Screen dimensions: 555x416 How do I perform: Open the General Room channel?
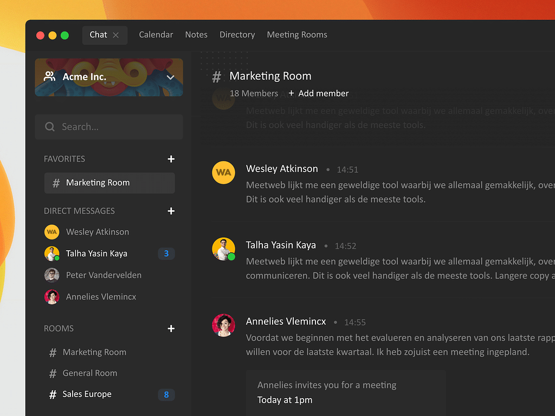(x=89, y=373)
